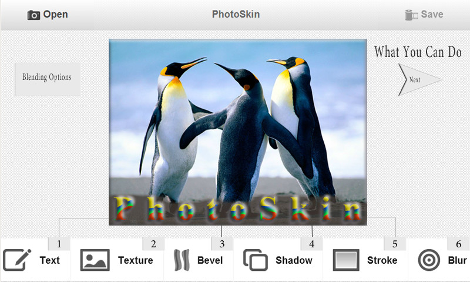Choose the Shadow tab label
Screen dimensions: 470x282
294,260
